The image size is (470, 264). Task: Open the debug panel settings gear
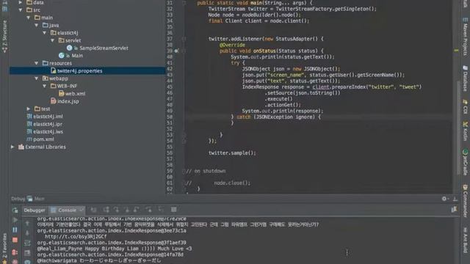tap(444, 199)
